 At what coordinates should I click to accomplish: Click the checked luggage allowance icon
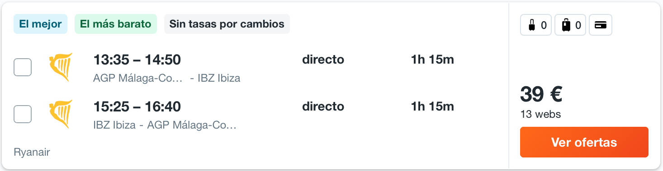coord(570,25)
